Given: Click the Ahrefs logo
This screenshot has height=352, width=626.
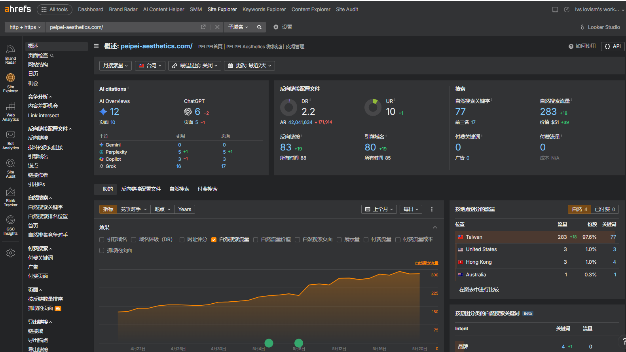Looking at the screenshot, I should coord(18,9).
